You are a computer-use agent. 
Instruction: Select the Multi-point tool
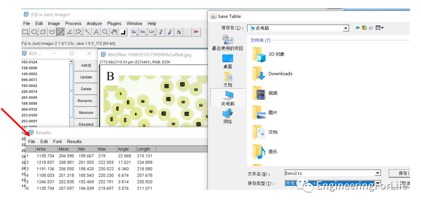(79, 32)
